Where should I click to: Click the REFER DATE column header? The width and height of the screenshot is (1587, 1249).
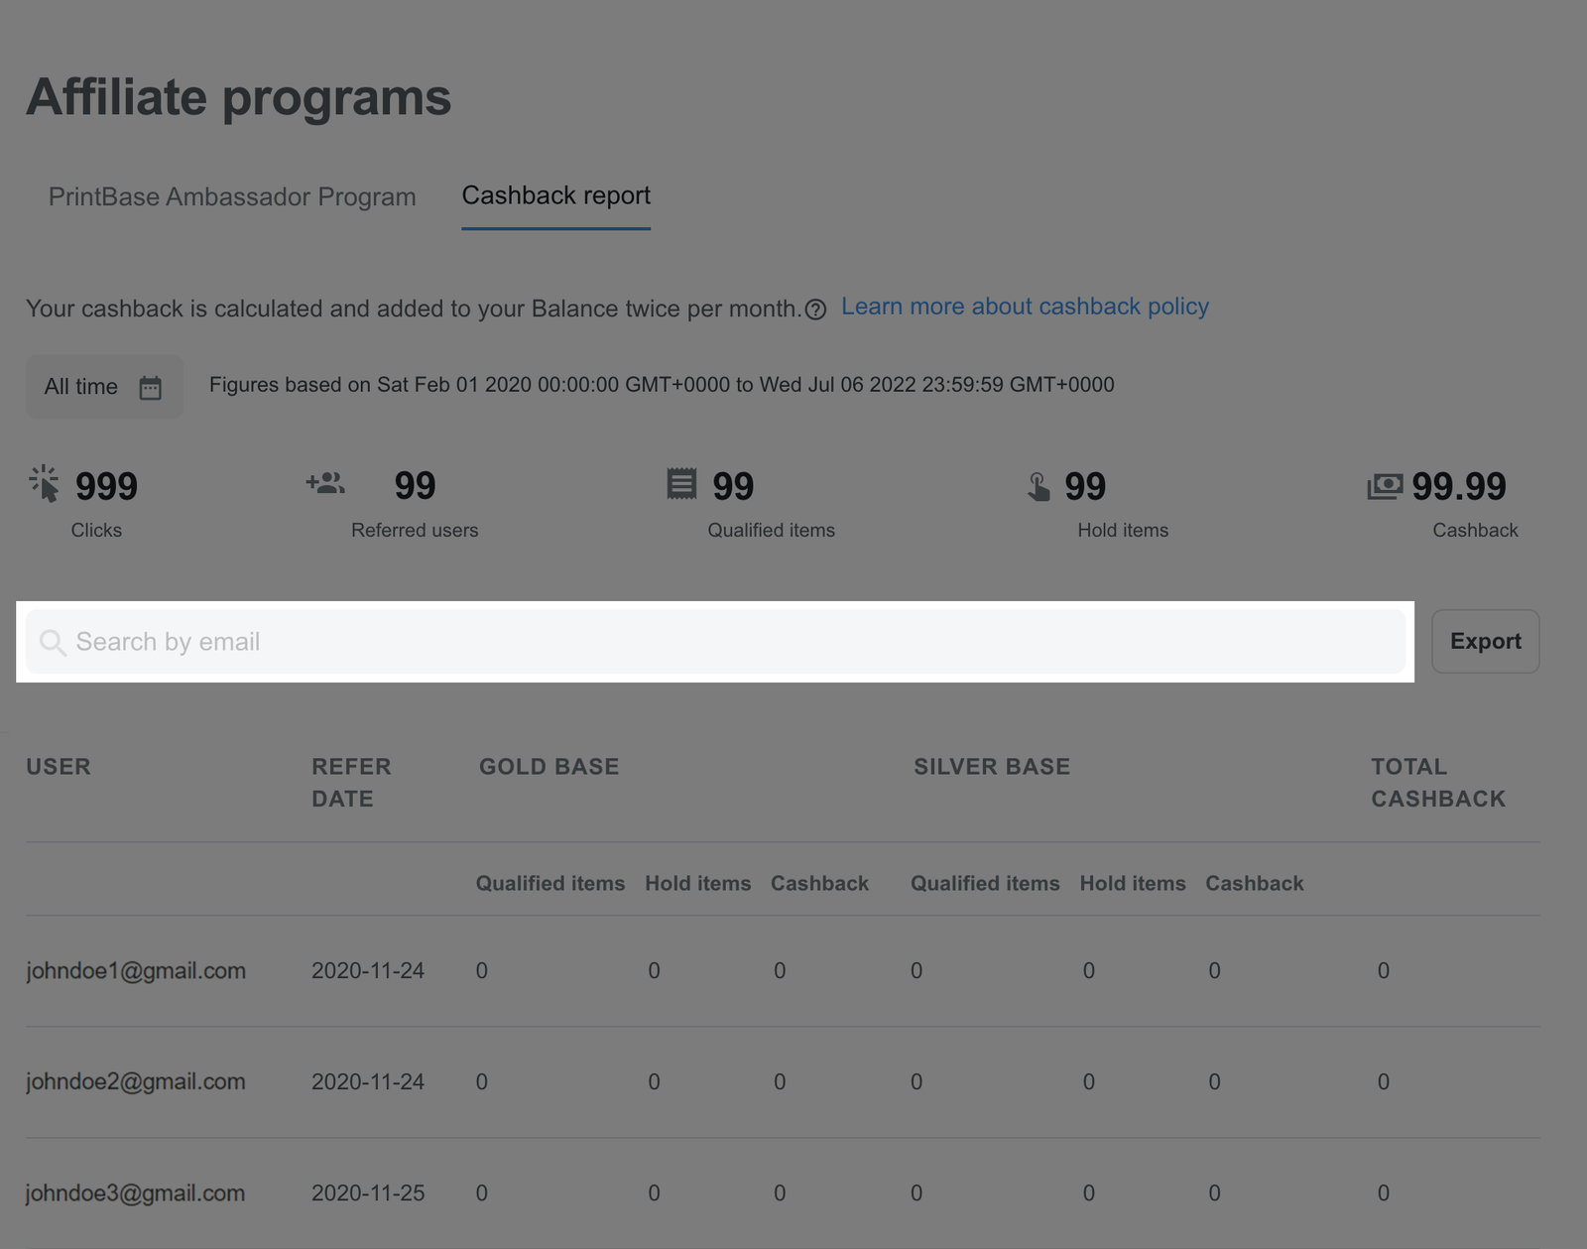351,782
